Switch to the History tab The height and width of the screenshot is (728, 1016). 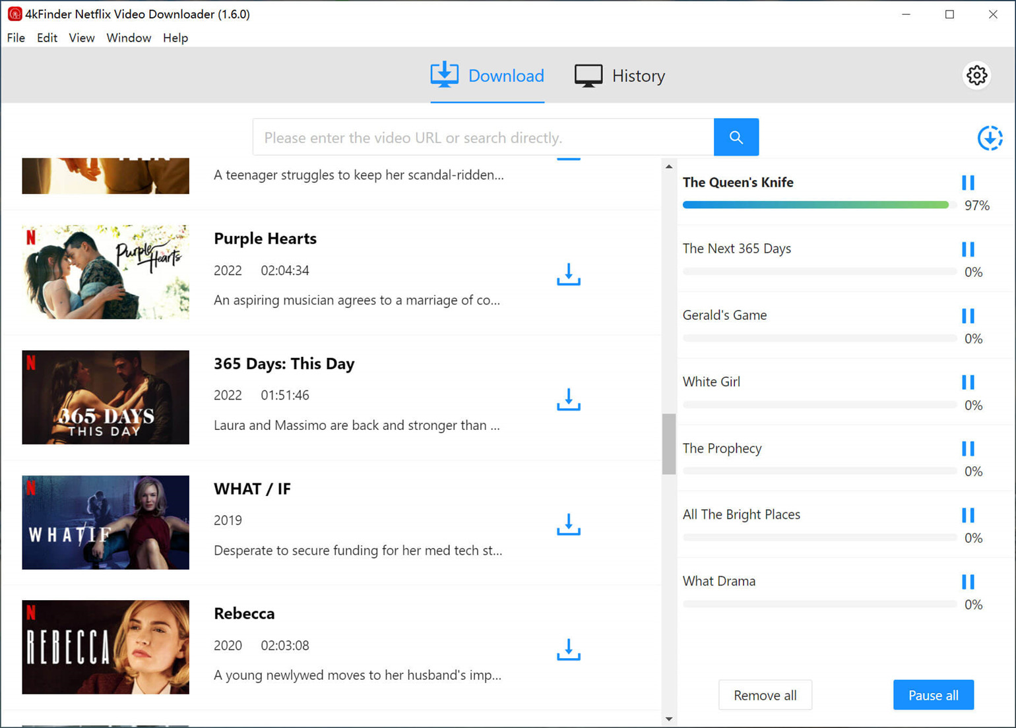[620, 76]
